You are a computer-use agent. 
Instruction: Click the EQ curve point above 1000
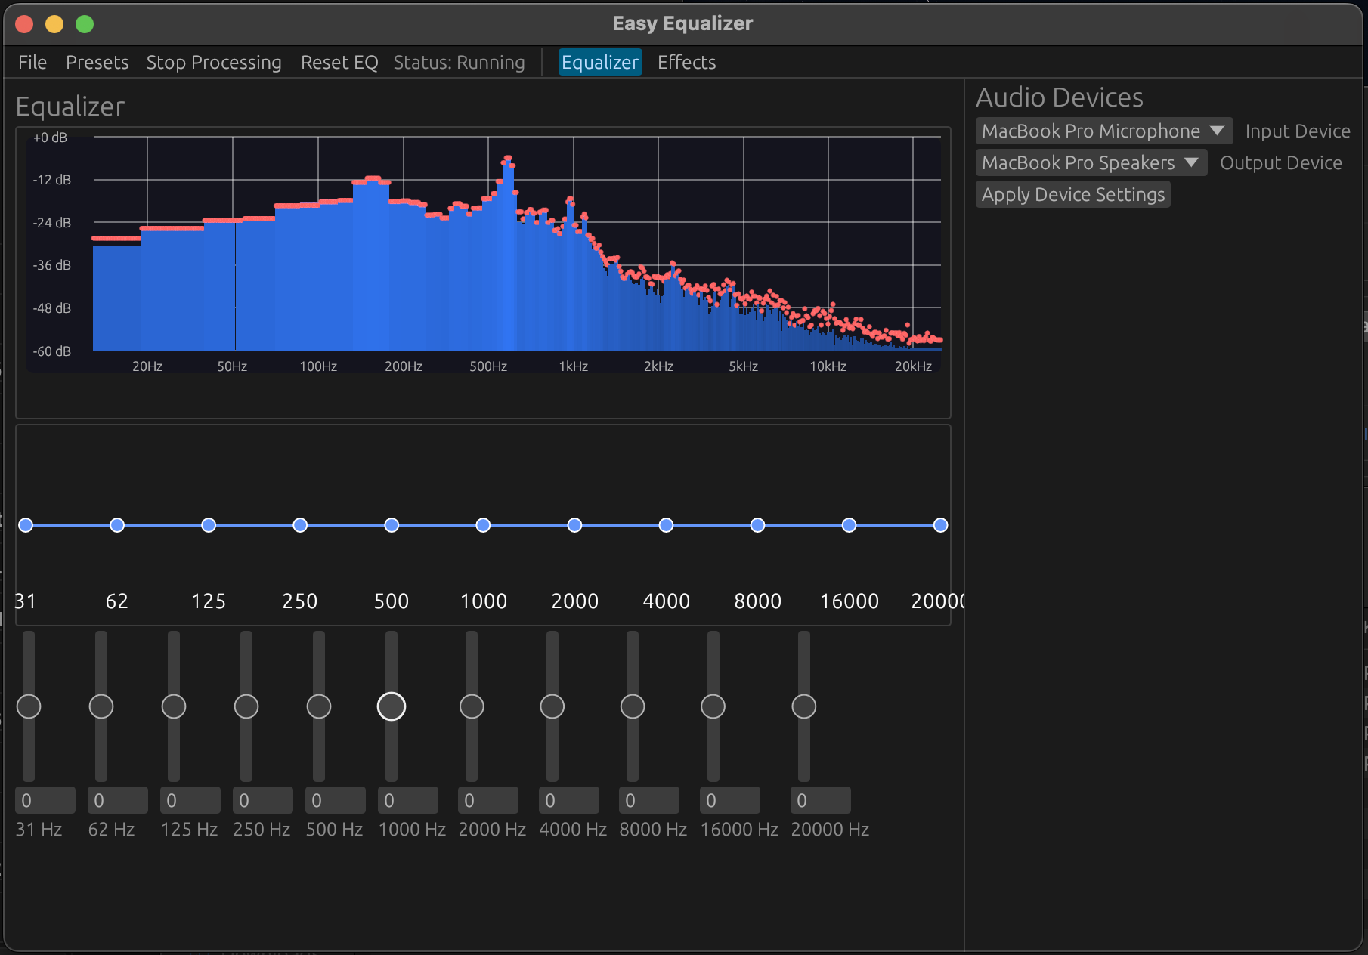pos(483,525)
